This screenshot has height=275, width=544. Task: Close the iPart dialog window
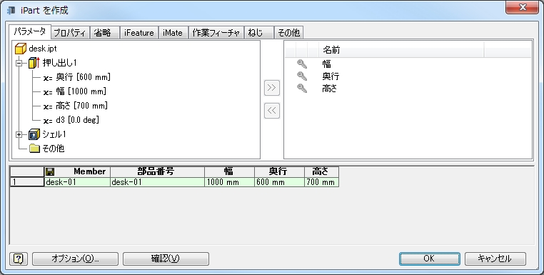click(x=522, y=7)
